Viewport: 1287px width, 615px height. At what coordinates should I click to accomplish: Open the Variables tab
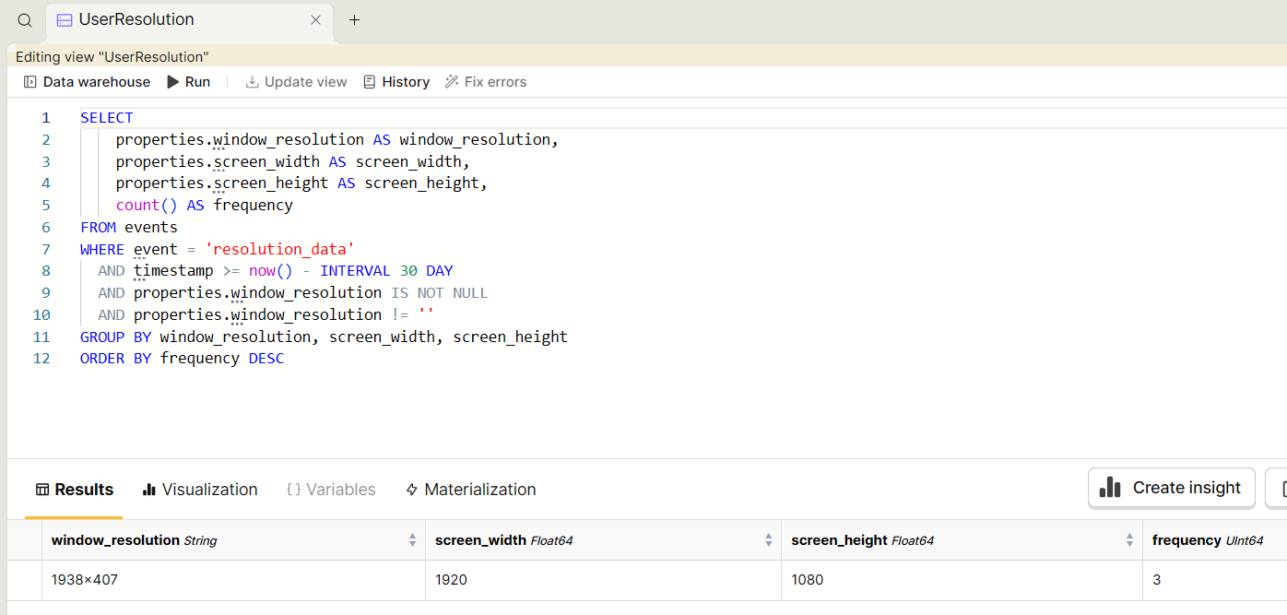[x=331, y=490]
